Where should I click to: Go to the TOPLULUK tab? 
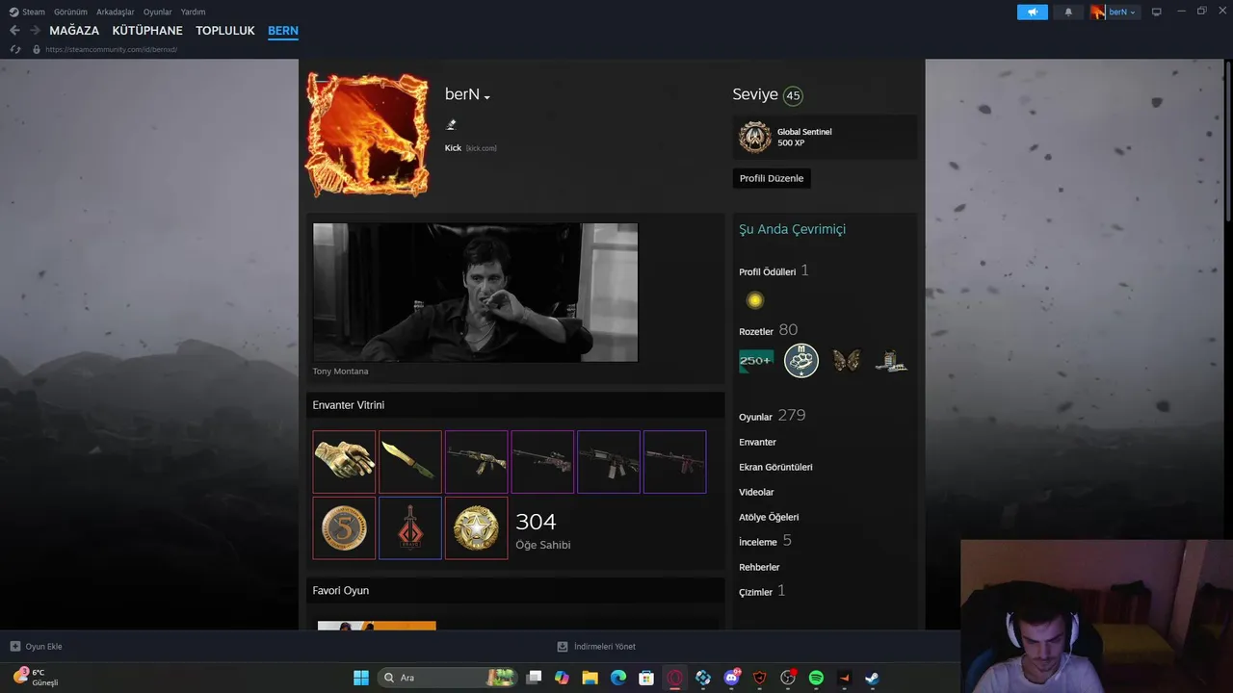point(225,31)
